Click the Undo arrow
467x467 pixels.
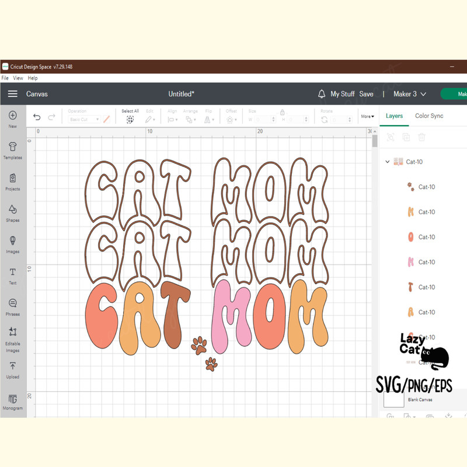coord(37,117)
